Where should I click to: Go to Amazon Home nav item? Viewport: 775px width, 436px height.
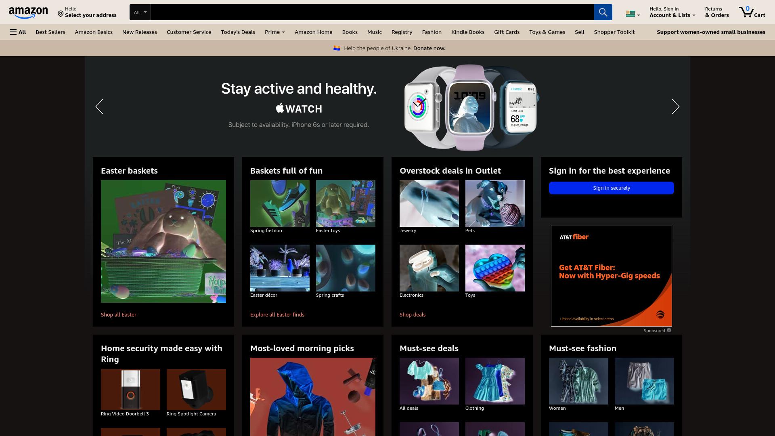314,32
